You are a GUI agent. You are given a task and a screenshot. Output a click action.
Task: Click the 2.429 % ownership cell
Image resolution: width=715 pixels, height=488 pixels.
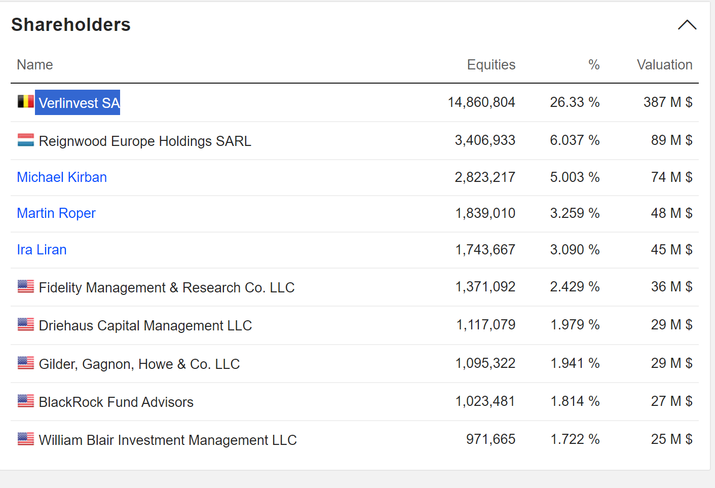click(575, 286)
